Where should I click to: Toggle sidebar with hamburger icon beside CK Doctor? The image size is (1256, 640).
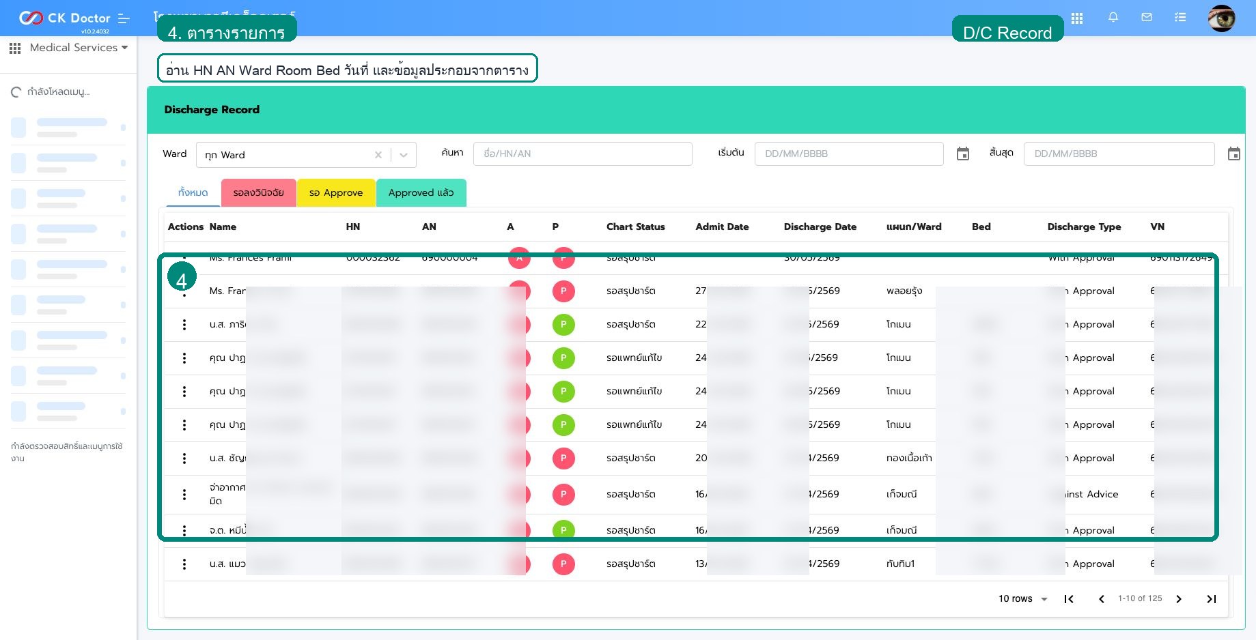(x=124, y=18)
